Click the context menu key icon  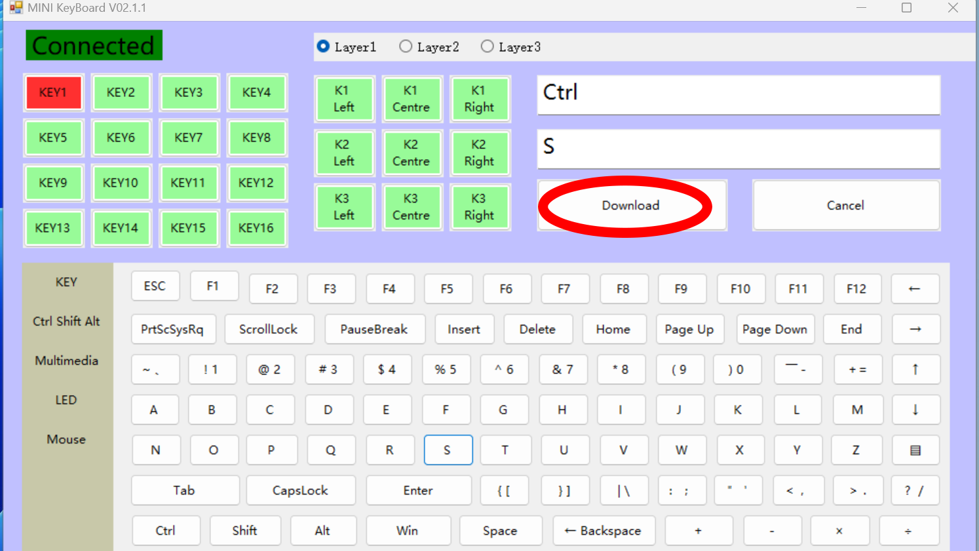click(915, 450)
